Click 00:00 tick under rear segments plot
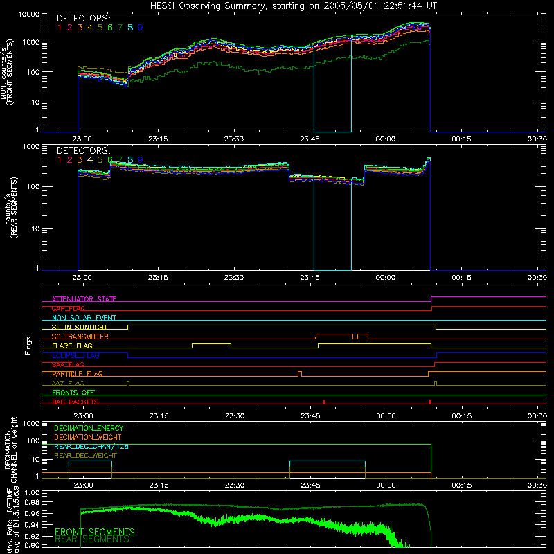Image resolution: width=554 pixels, height=554 pixels. (386, 278)
